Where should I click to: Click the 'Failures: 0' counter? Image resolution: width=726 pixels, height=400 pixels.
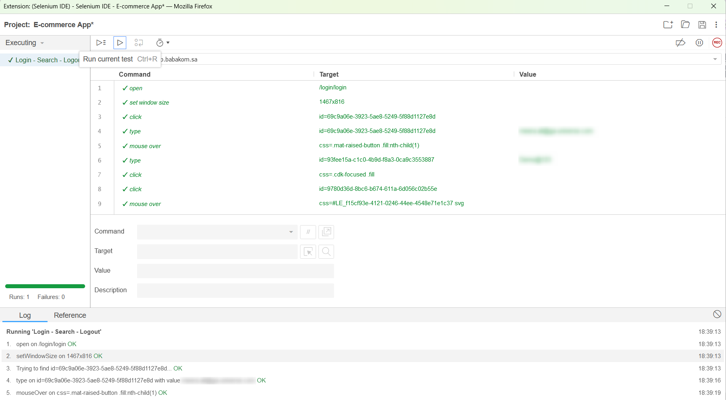(51, 297)
